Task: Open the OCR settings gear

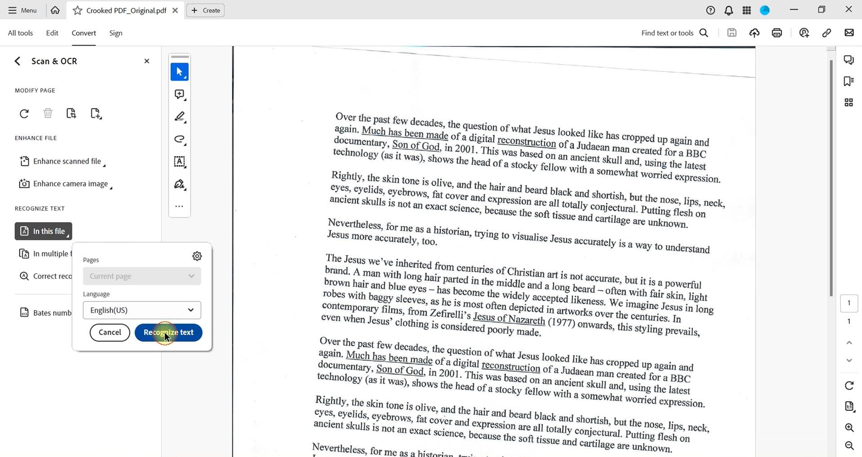Action: 196,256
